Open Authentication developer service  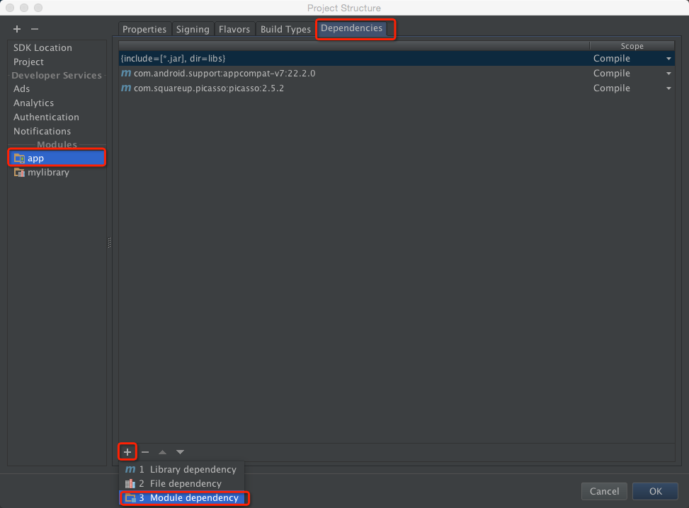[x=46, y=117]
